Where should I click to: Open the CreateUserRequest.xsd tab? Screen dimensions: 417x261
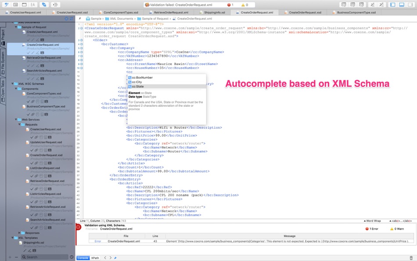(70, 12)
